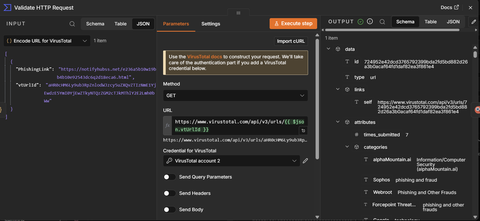Click the categories object cube icon
This screenshot has height=221, width=480.
point(357,147)
